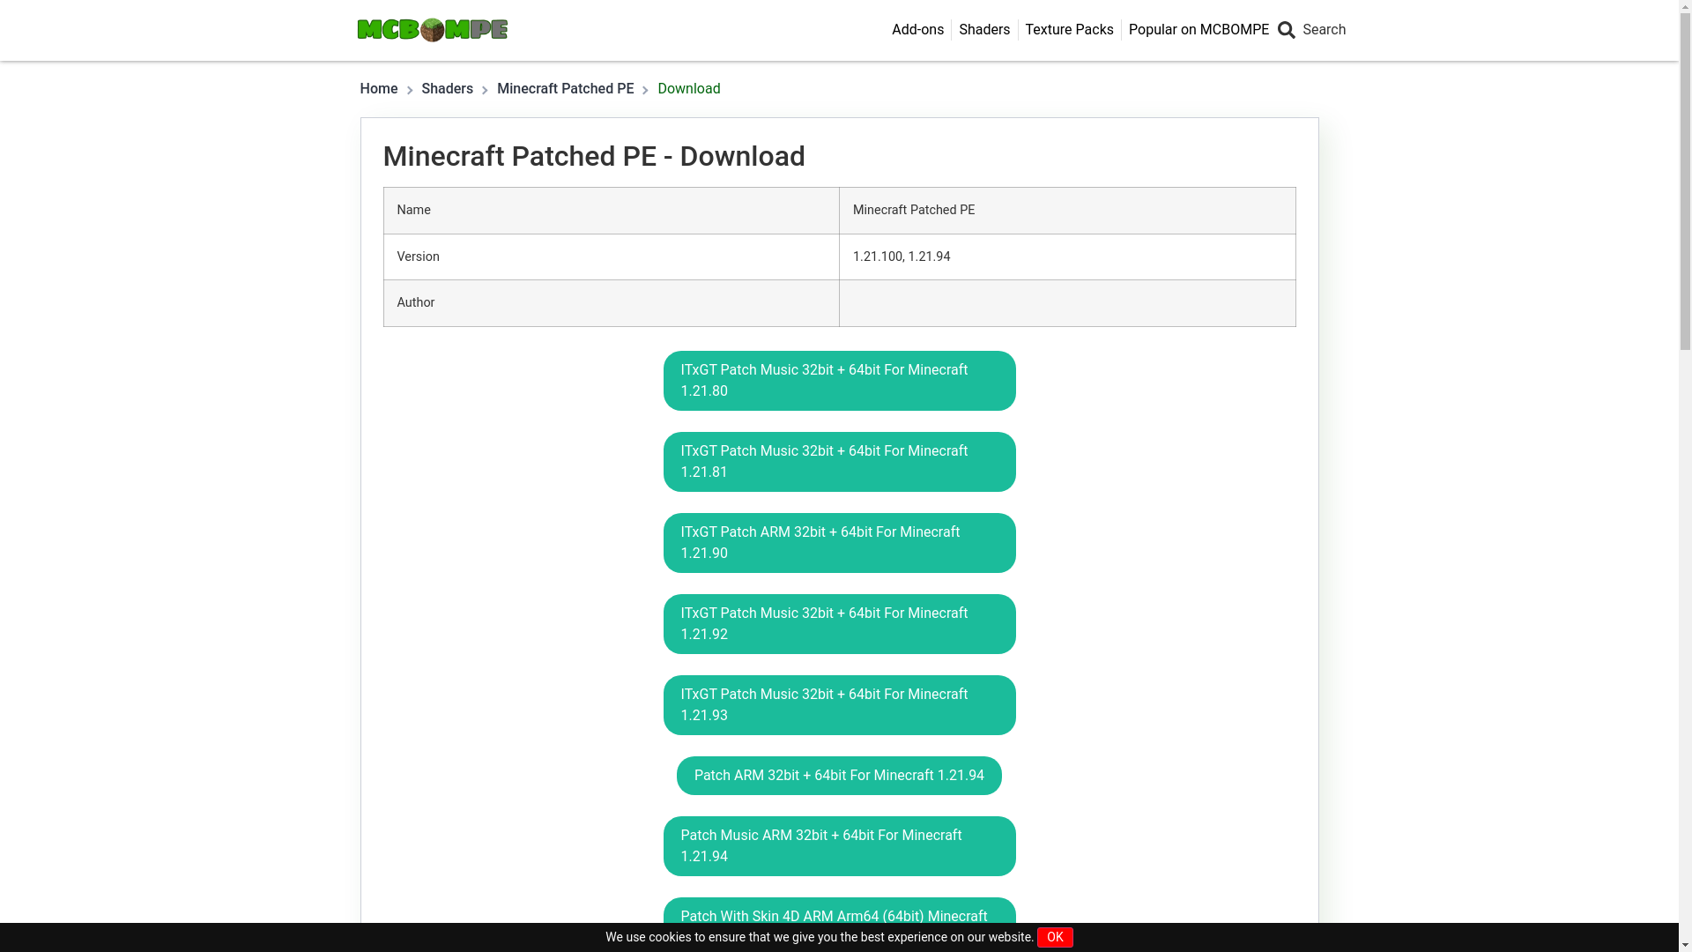
Task: Download Patch With Skin 4D ARM64
Action: (x=839, y=911)
